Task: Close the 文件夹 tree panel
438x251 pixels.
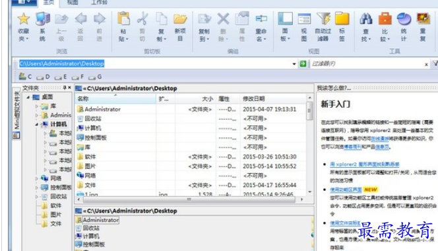Action: (69, 88)
